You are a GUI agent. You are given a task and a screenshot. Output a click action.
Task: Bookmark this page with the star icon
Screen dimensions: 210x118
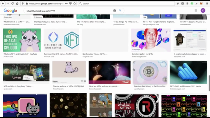coord(74,4)
